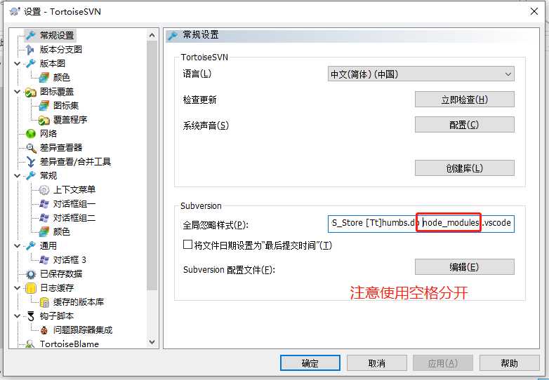Open the 钩子脚本 hook icon
This screenshot has width=549, height=380.
point(31,316)
